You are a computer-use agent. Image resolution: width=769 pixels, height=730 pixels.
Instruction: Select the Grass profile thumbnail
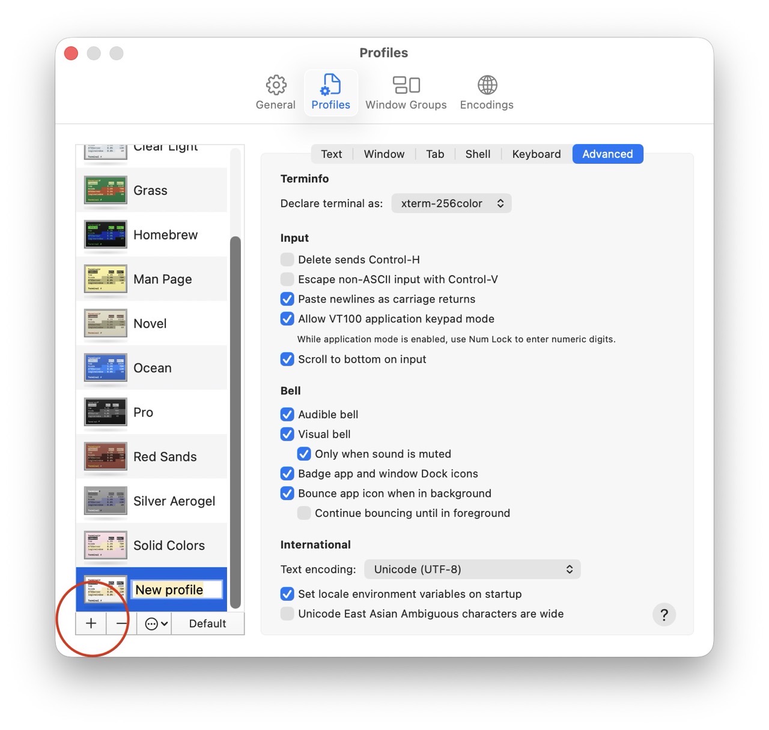[106, 190]
